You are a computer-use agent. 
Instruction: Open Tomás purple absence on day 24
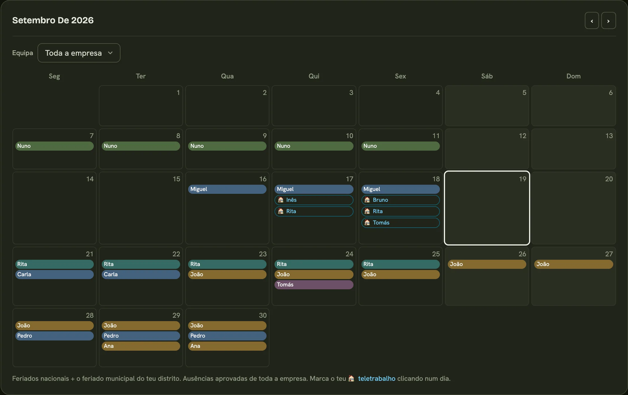point(314,284)
